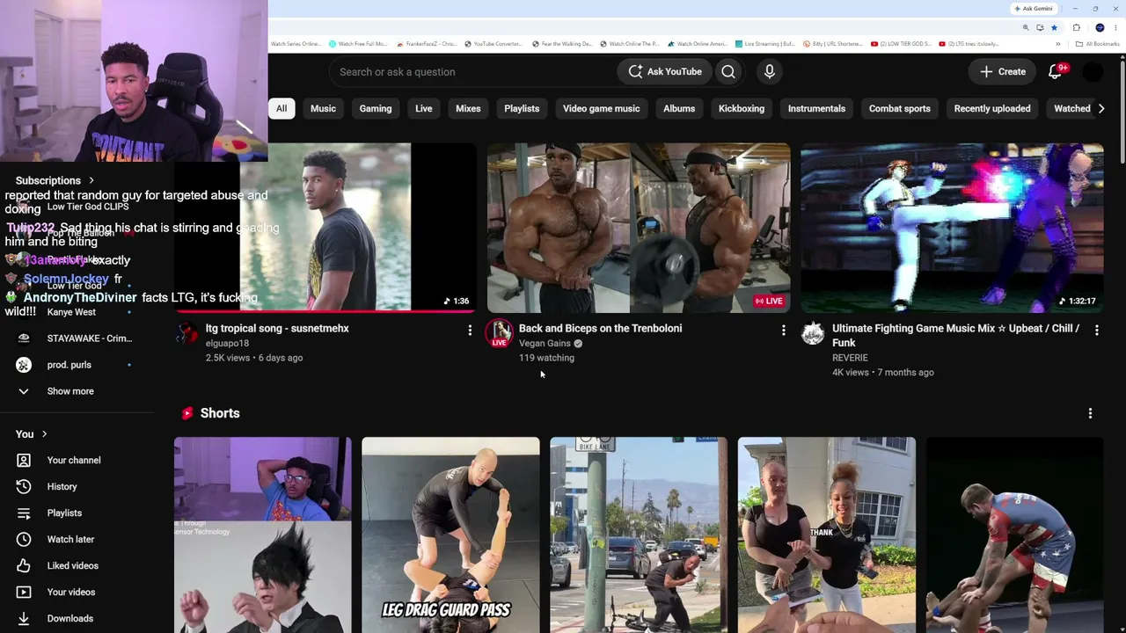This screenshot has height=633, width=1126.
Task: Open Liked videos in sidebar
Action: tap(72, 566)
